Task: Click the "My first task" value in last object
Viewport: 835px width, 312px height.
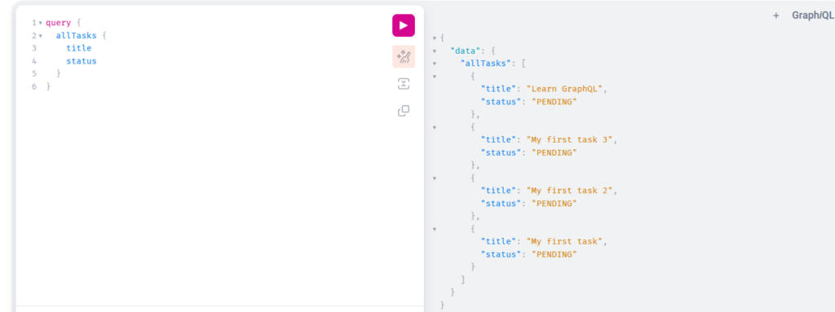Action: (564, 242)
